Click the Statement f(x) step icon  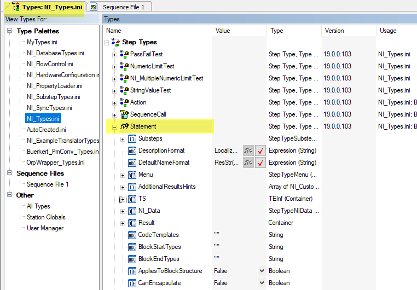(x=124, y=126)
